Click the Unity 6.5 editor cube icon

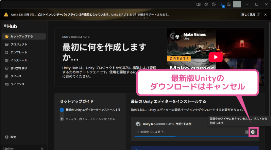pos(138,124)
